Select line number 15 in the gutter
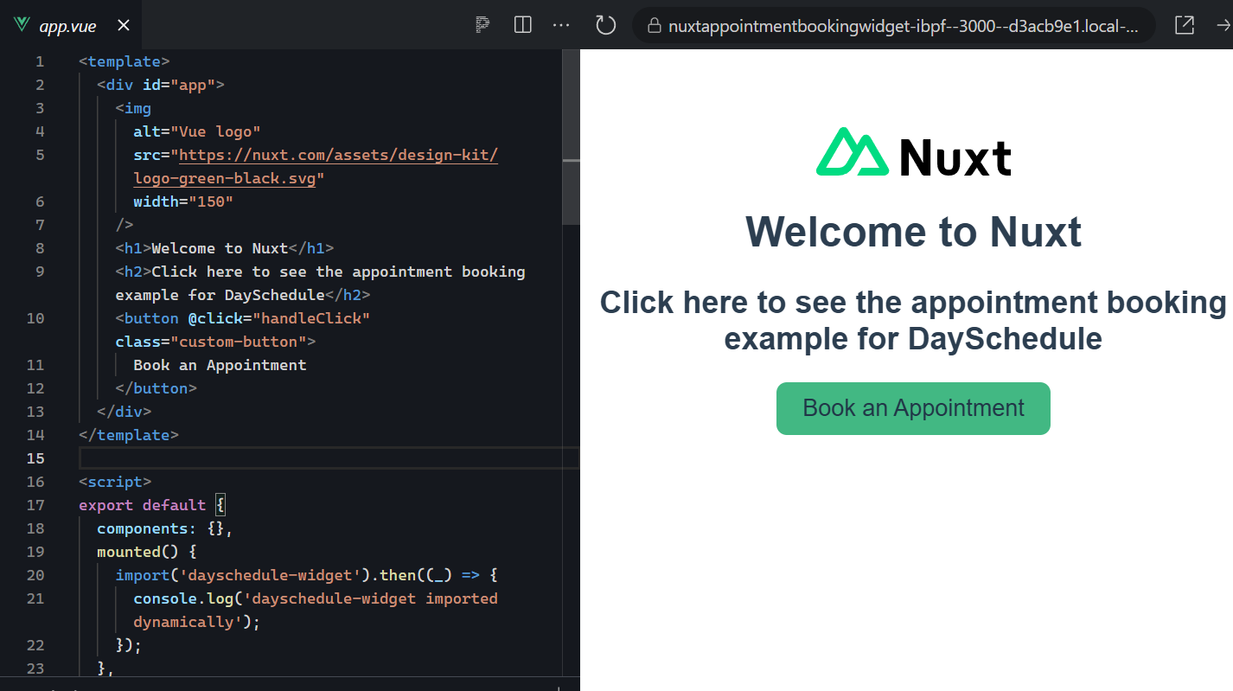The height and width of the screenshot is (691, 1233). [x=35, y=458]
